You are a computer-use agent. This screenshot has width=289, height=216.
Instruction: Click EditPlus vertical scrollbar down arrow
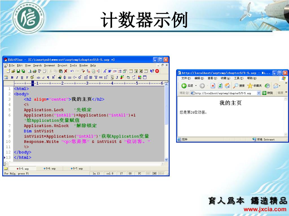click(166, 160)
